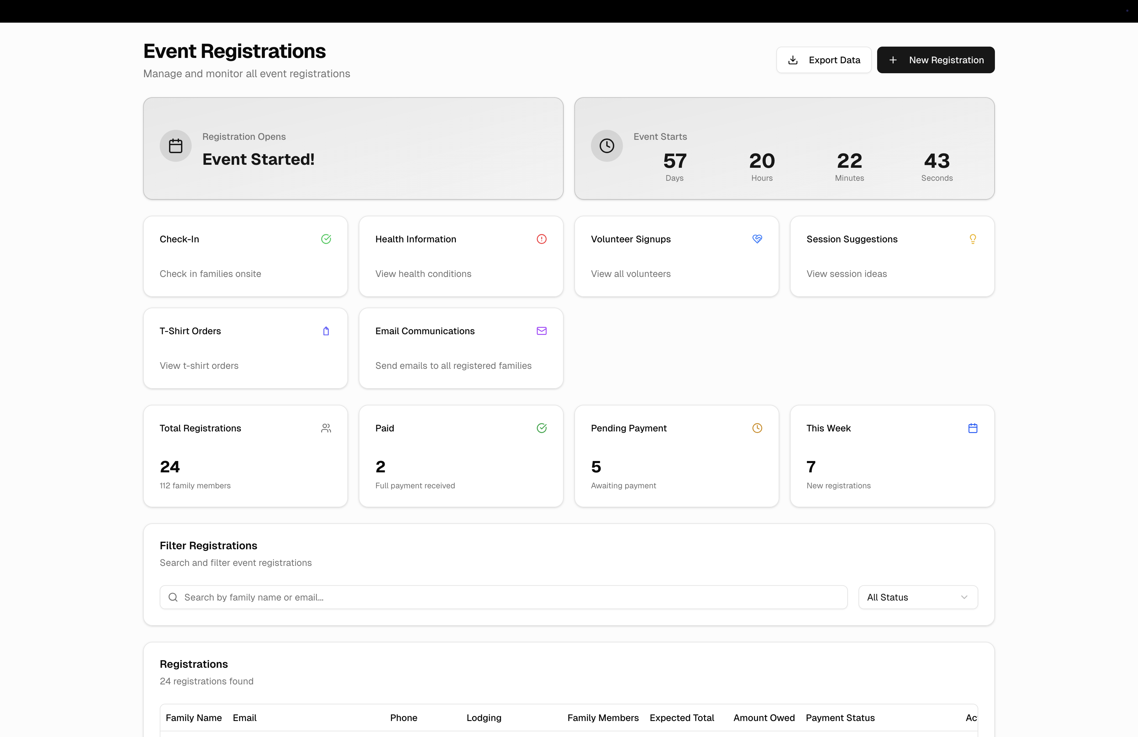Click the blue calendar icon on This Week
Image resolution: width=1138 pixels, height=737 pixels.
(x=973, y=428)
